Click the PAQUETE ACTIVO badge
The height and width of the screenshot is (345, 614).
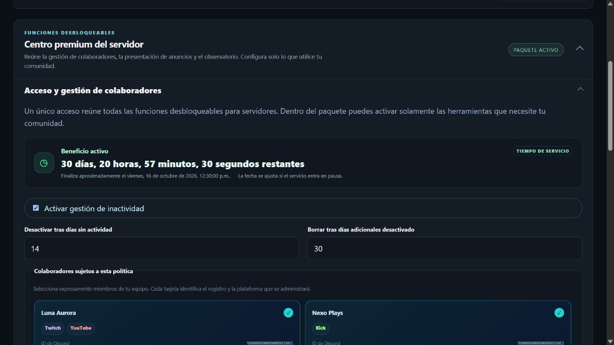point(536,50)
